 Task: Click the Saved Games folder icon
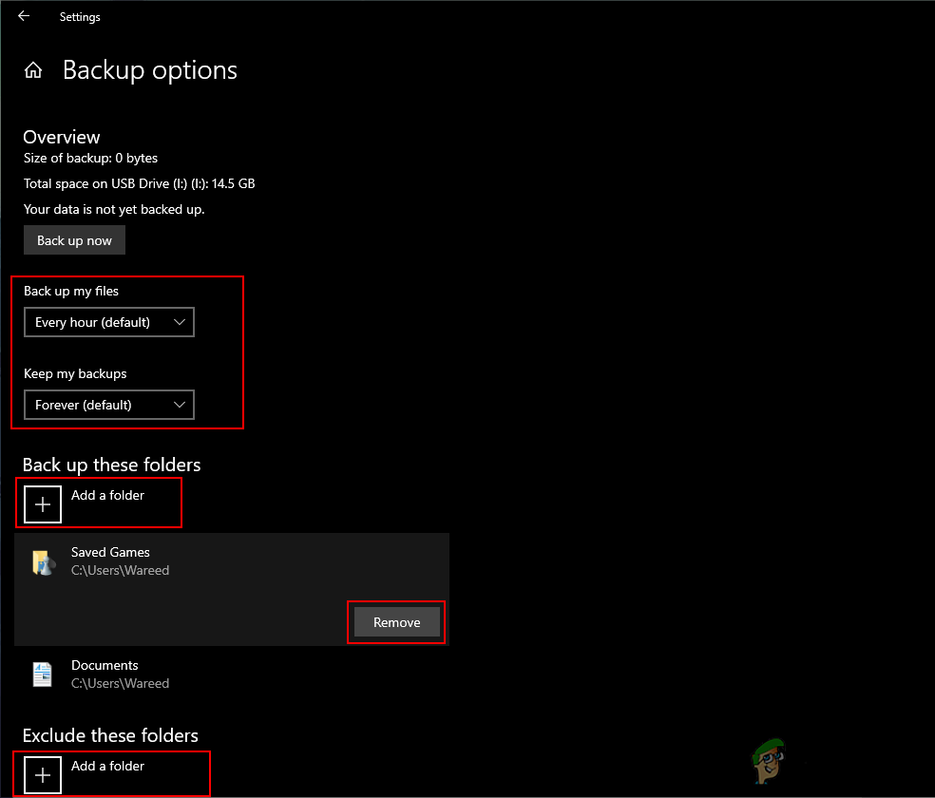42,561
